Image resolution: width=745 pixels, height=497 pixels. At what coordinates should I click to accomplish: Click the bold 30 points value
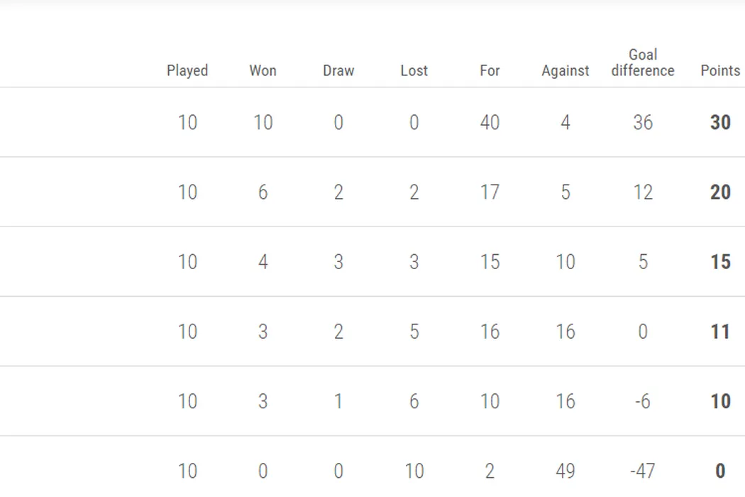pyautogui.click(x=720, y=123)
